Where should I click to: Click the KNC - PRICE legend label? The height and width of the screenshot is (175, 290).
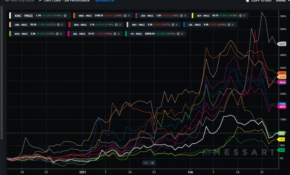[x=24, y=16]
